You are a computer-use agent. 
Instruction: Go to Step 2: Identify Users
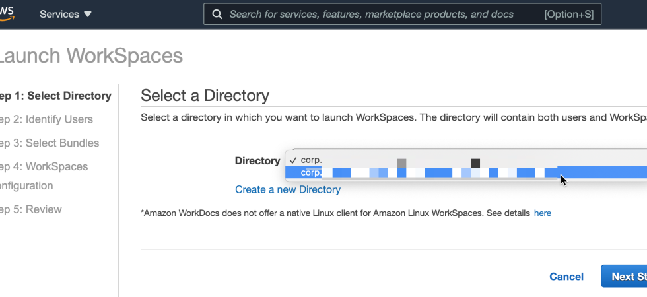(x=46, y=119)
